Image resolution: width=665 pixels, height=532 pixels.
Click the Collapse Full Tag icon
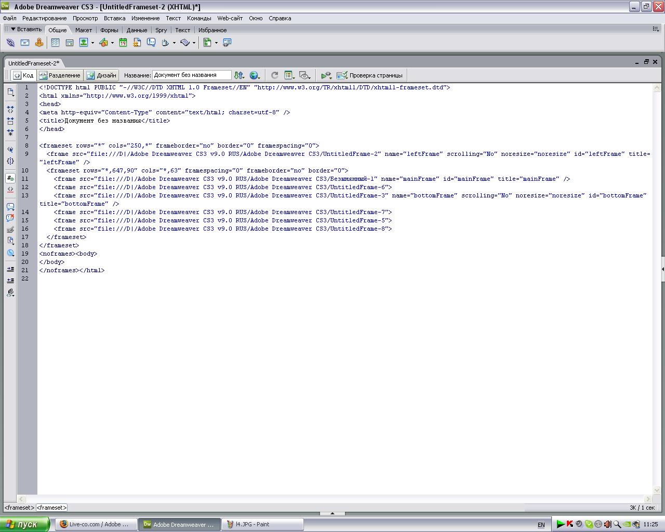point(10,110)
